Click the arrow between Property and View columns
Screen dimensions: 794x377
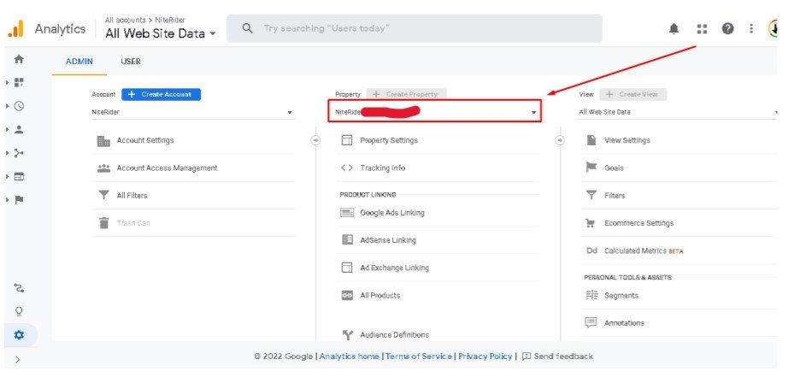tap(560, 140)
